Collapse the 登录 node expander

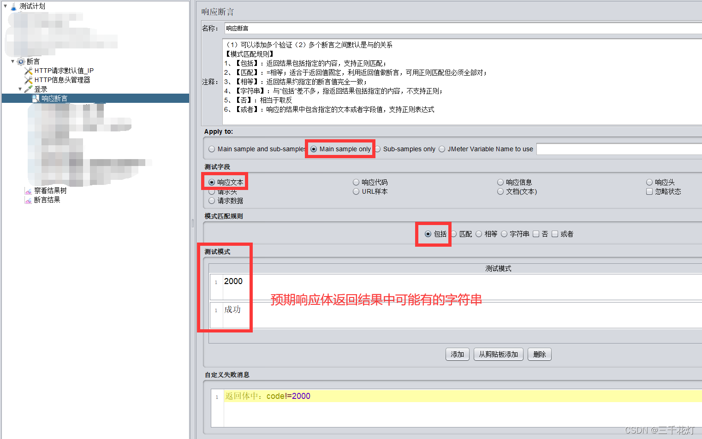21,89
